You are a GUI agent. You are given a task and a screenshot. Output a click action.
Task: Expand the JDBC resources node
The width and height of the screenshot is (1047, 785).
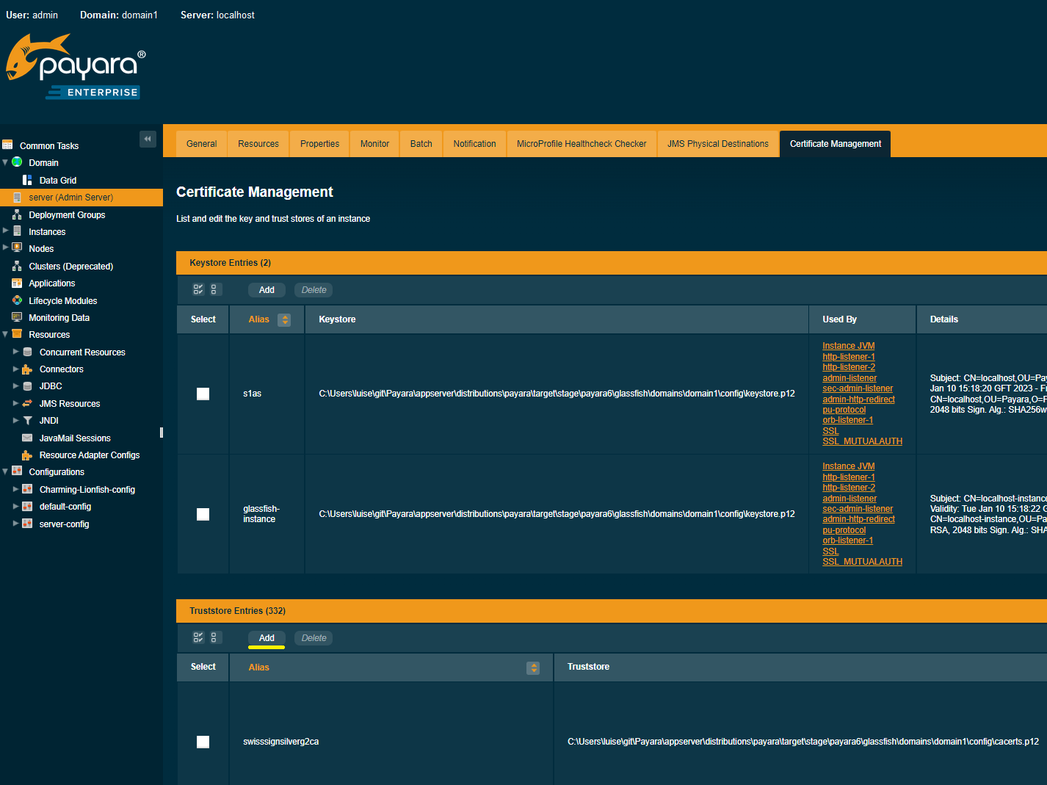coord(15,386)
